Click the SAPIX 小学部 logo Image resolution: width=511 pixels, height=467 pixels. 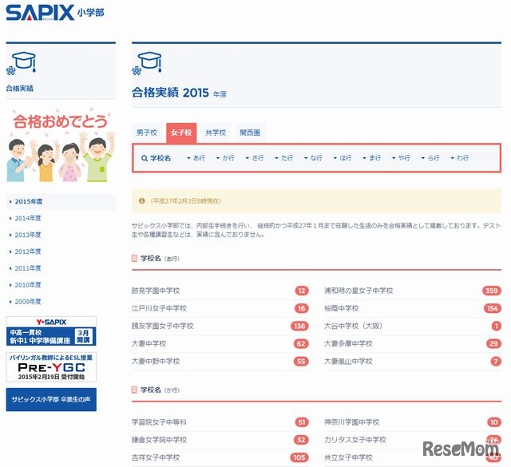[x=55, y=13]
